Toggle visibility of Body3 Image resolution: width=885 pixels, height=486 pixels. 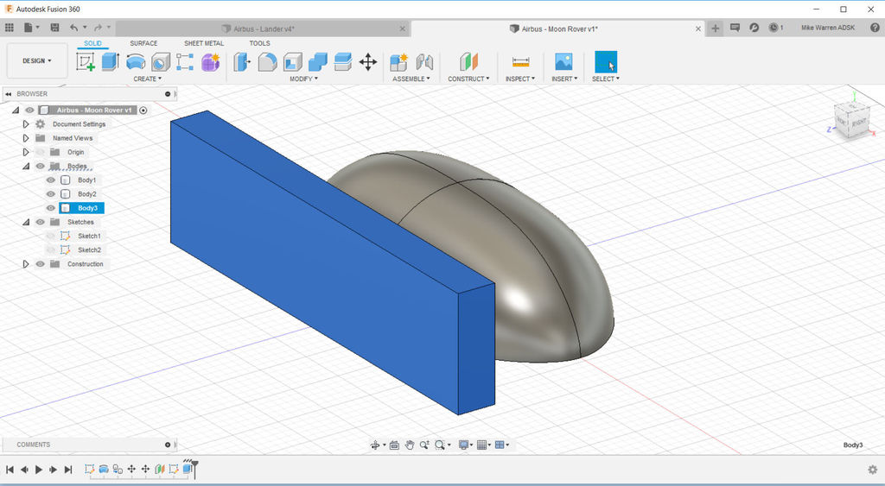tap(51, 208)
